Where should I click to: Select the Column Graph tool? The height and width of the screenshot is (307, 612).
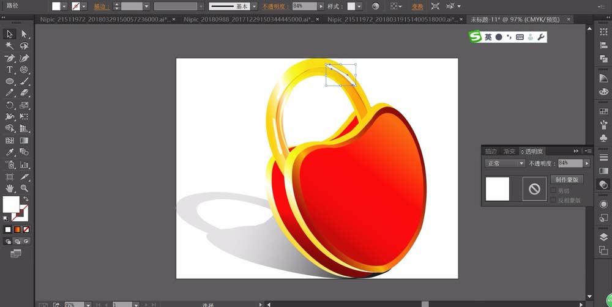click(24, 165)
